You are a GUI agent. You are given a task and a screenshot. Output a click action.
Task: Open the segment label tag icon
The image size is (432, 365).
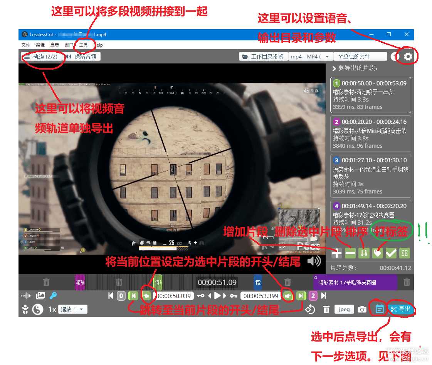[x=377, y=253]
